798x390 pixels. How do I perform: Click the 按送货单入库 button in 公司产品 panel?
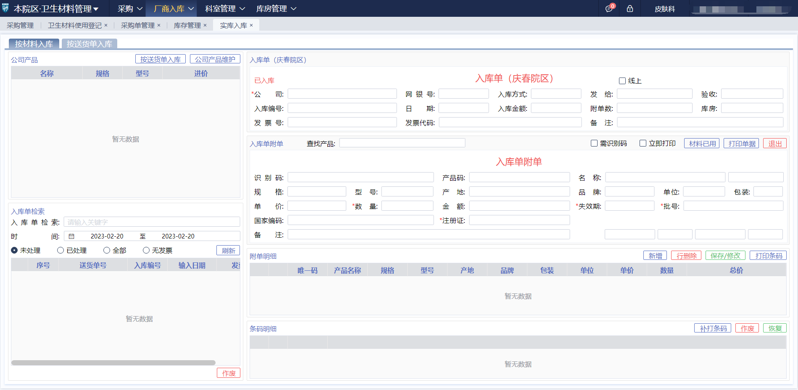click(x=161, y=59)
